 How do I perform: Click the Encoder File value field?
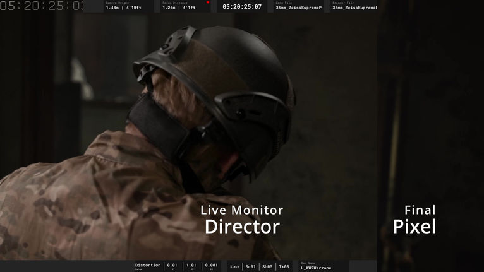(354, 8)
